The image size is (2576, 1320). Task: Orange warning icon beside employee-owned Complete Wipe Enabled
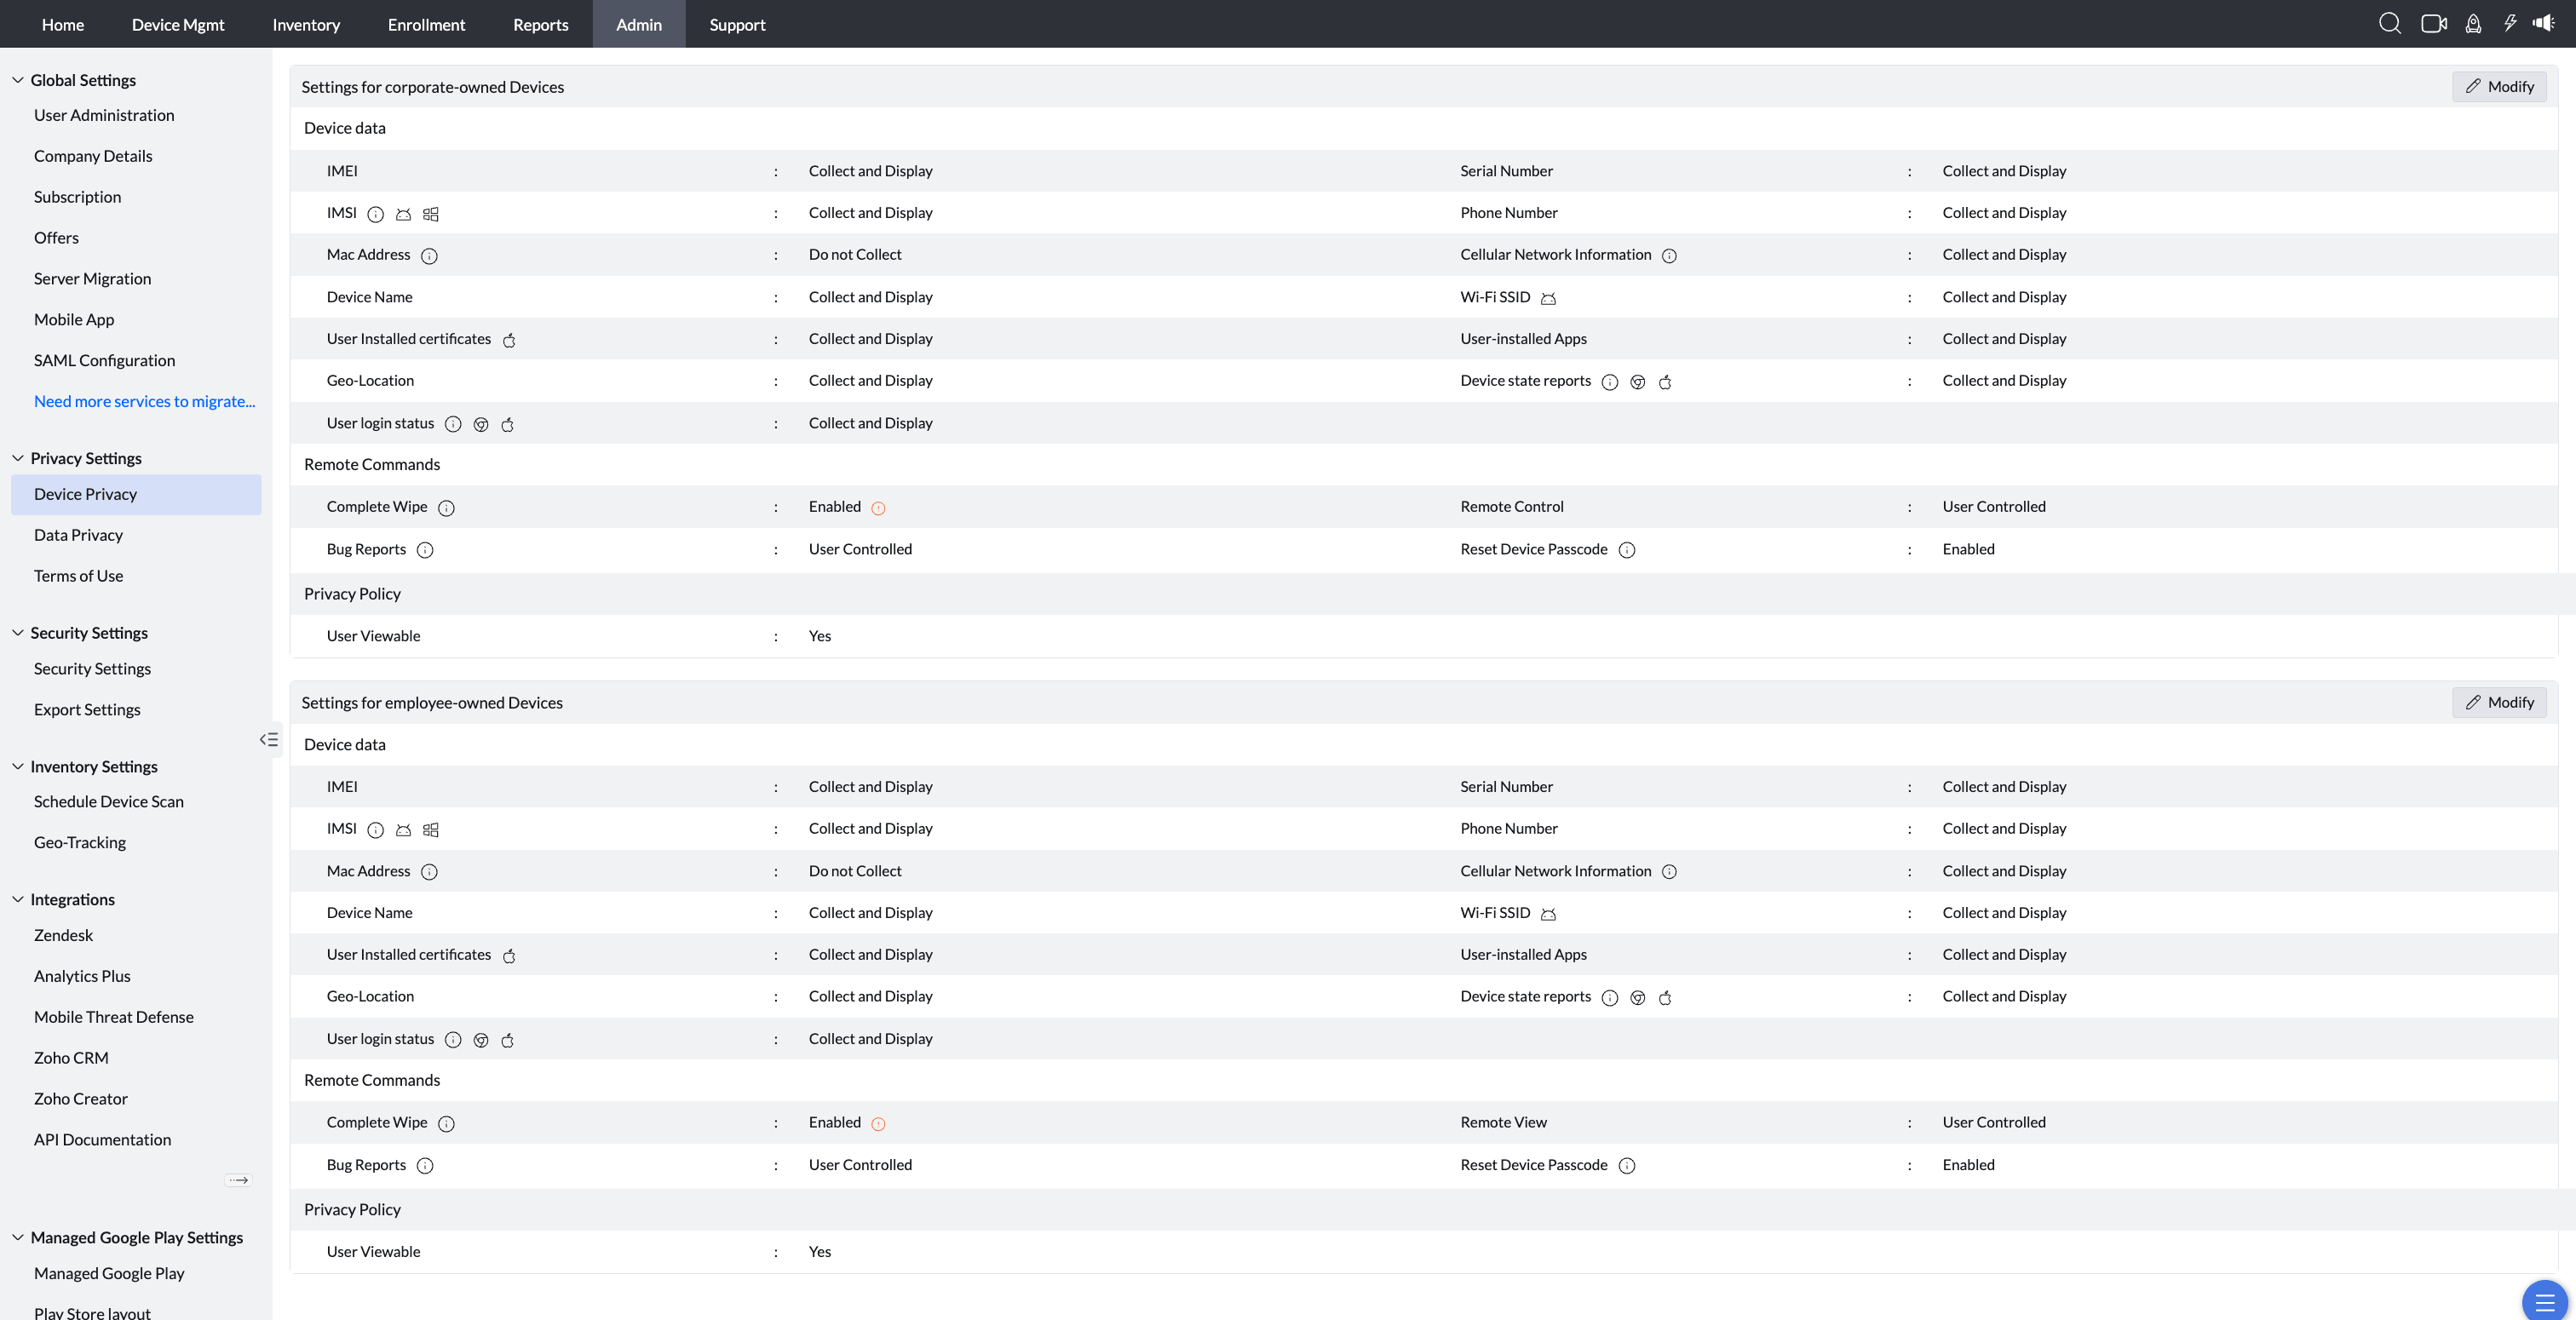point(878,1124)
